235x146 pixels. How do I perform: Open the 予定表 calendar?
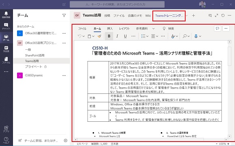(6, 49)
